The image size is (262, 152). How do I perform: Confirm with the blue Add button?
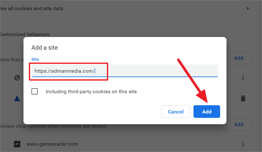(207, 112)
